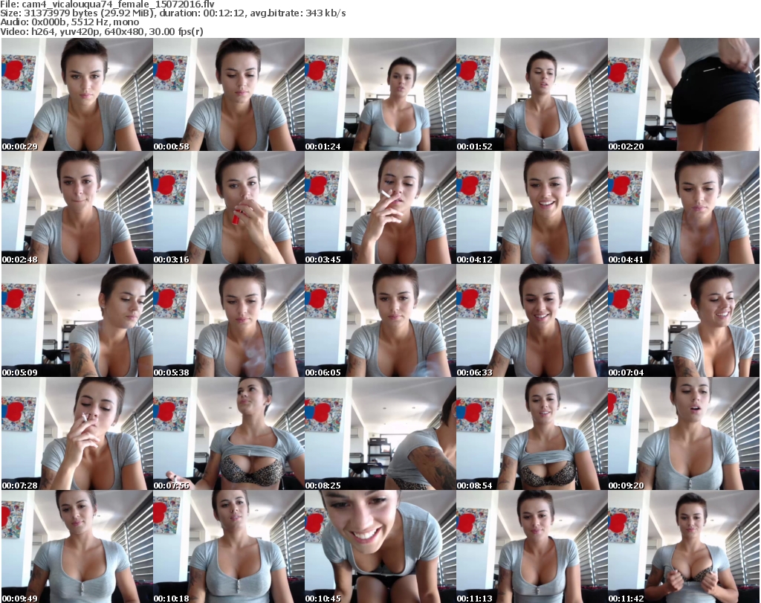Select the thumbnail stamped 00:06:05
Screen dimensions: 761x603
tap(380, 321)
